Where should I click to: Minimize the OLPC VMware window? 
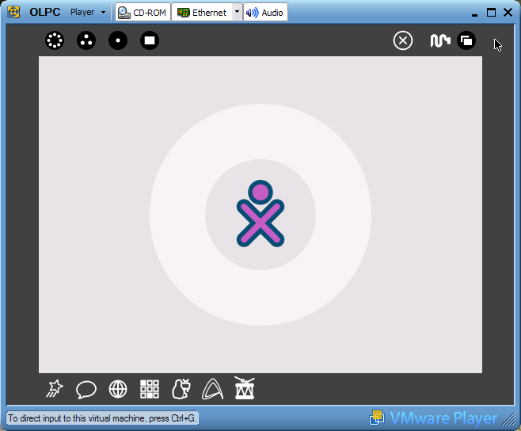[474, 13]
